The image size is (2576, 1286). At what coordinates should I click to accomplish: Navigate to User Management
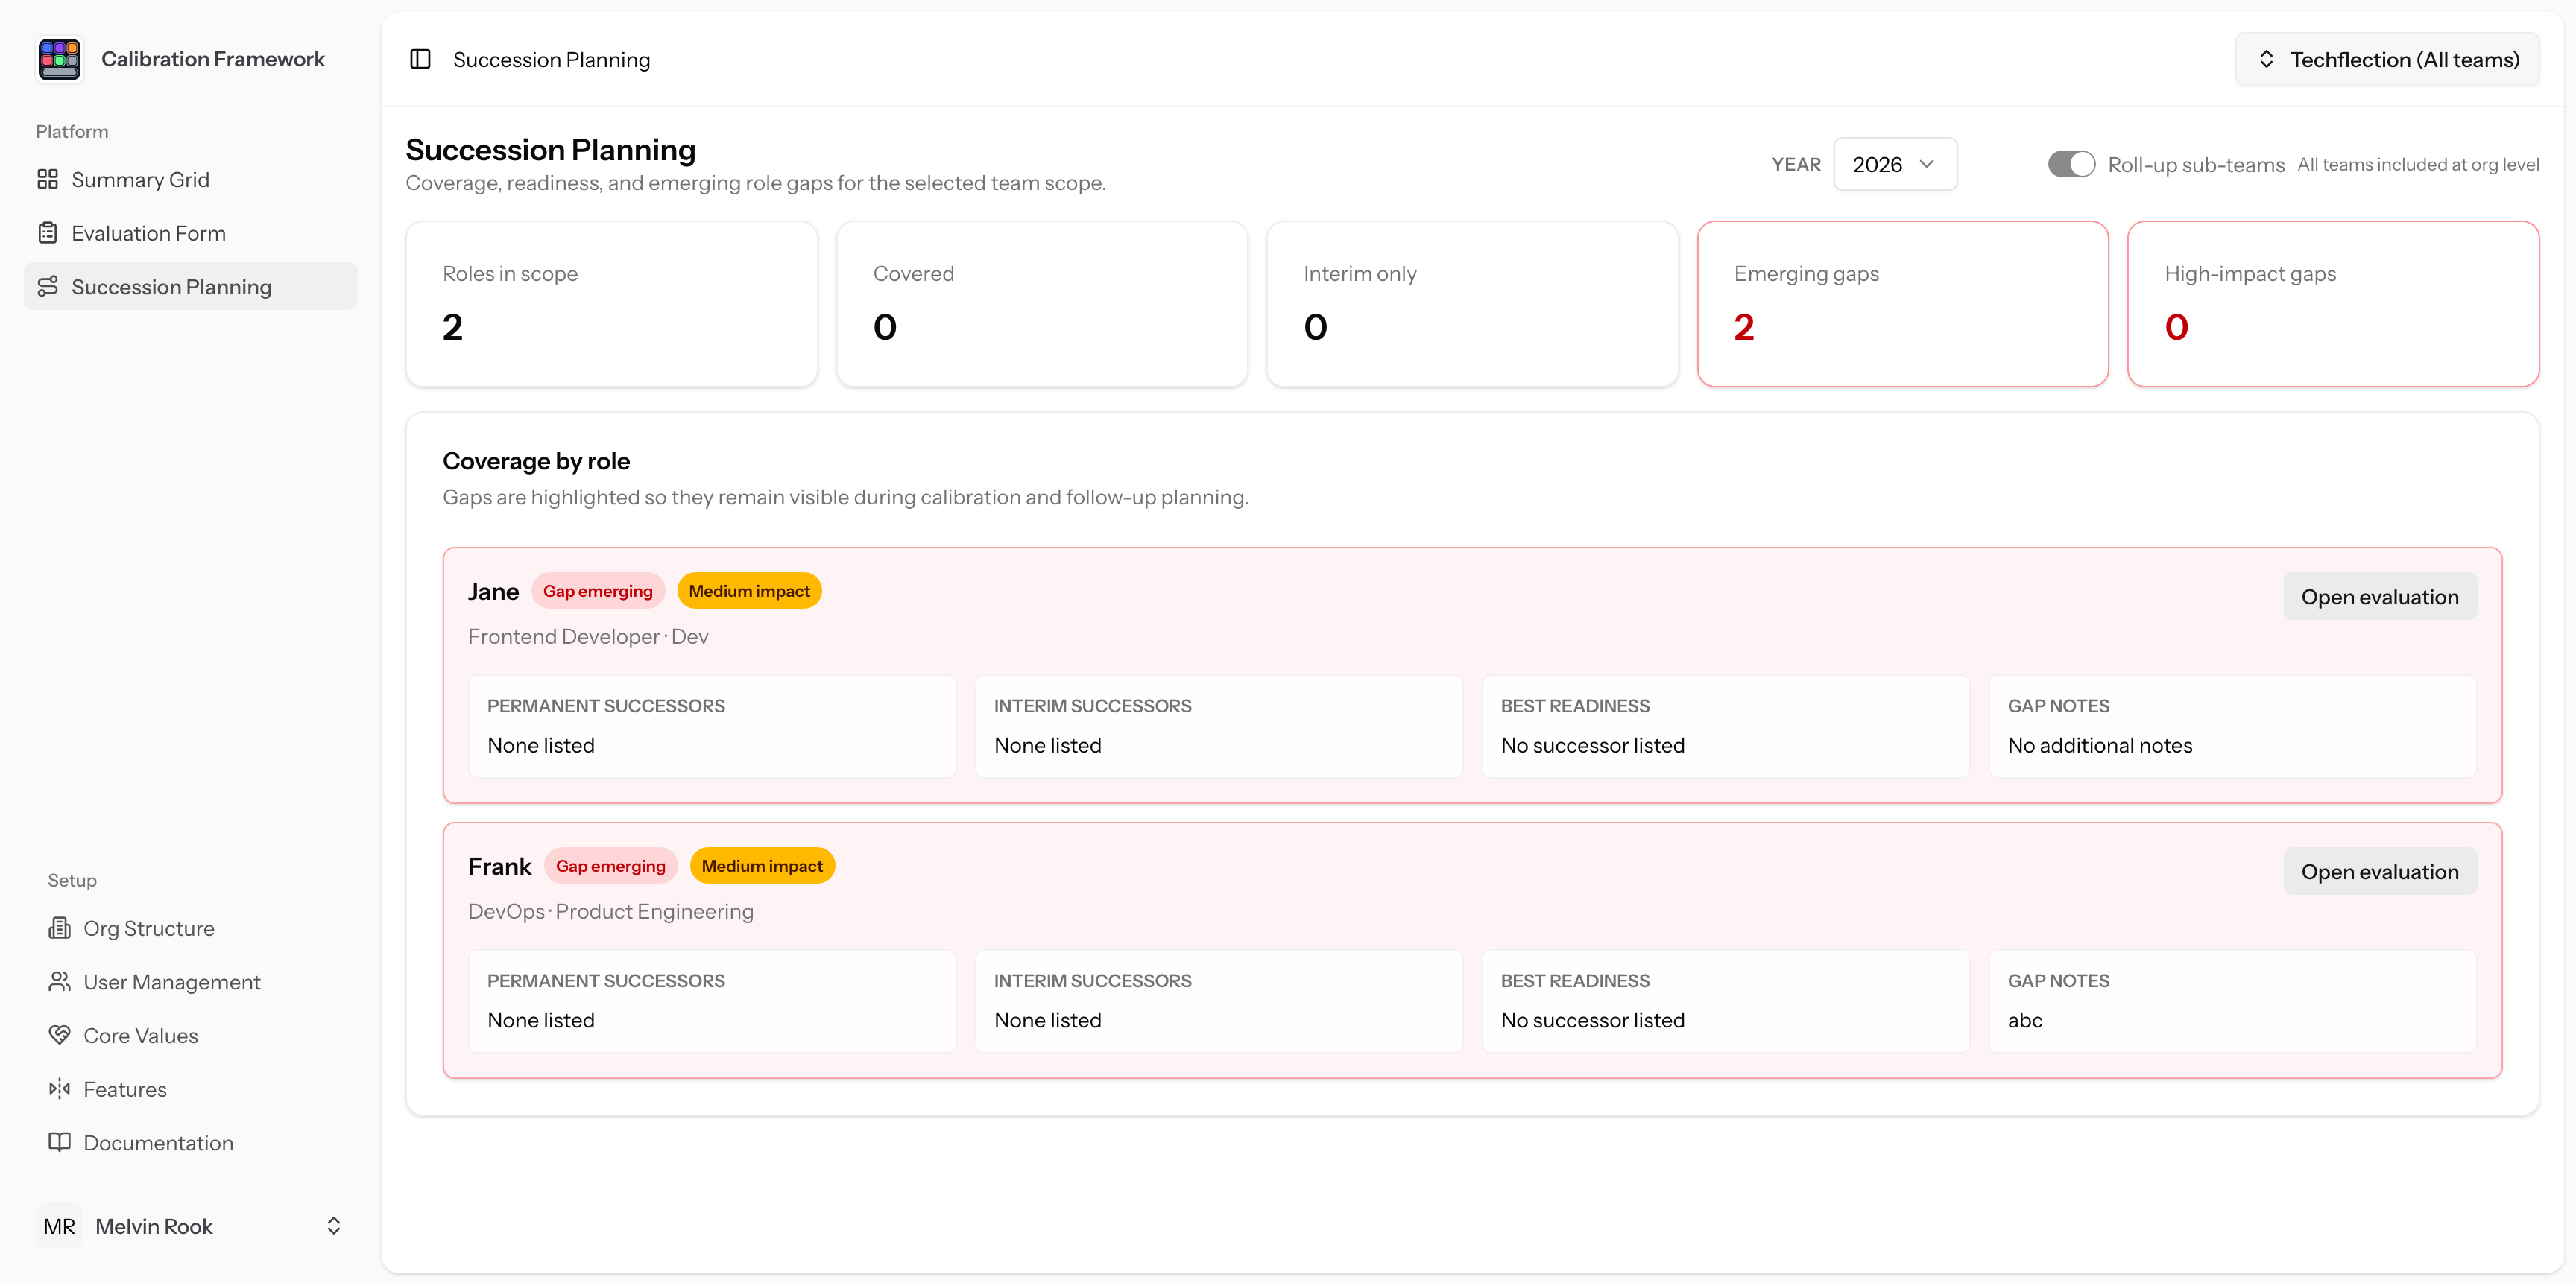(x=190, y=981)
